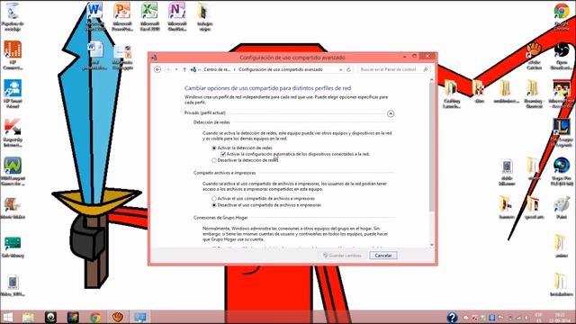The image size is (576, 324).
Task: Click the taskbar webcam eye icon
Action: tap(50, 317)
